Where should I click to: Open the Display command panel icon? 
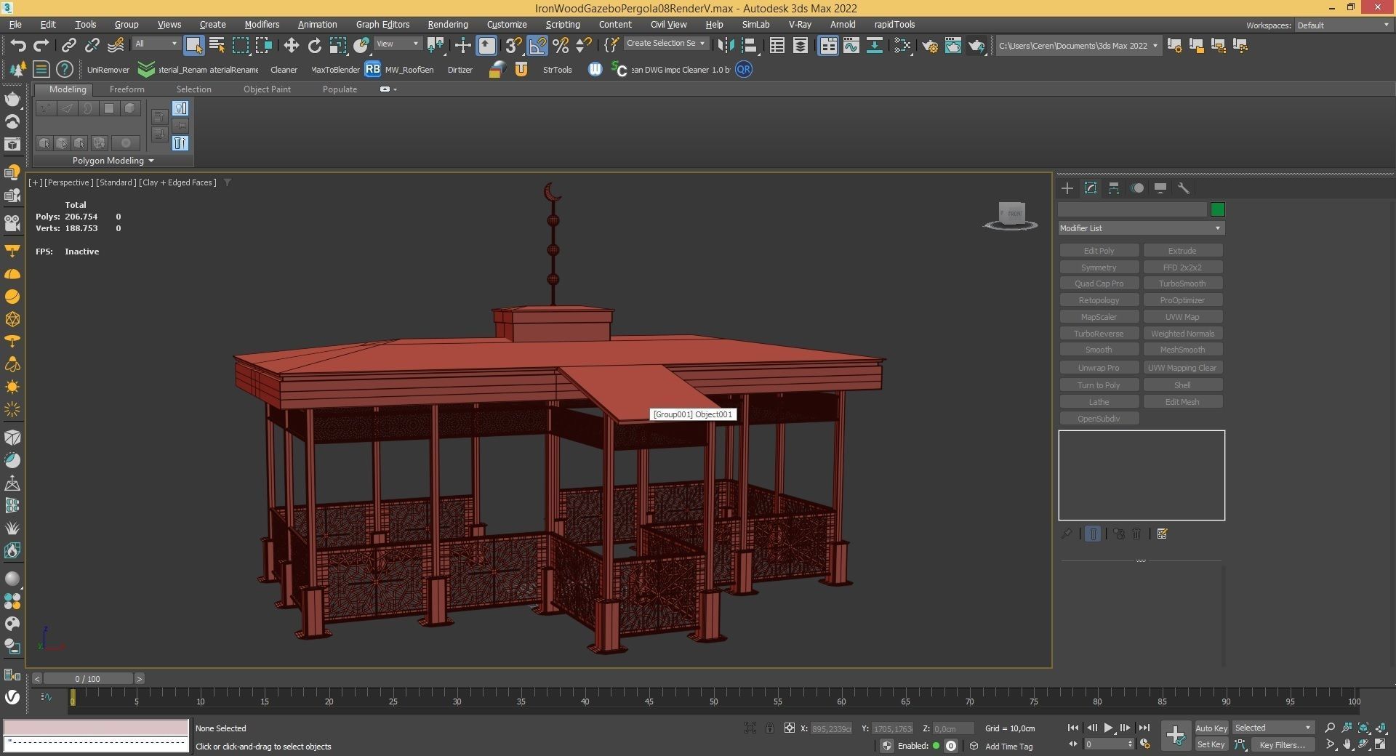click(1160, 188)
